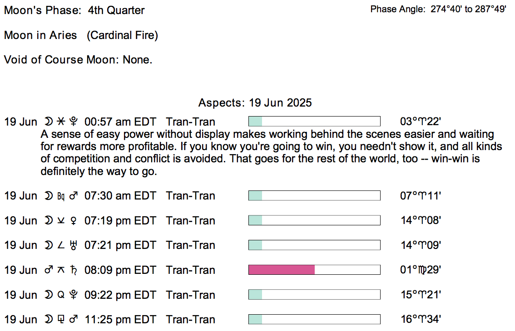Click the quintile Q symbol in the 09:22 pm row
The width and height of the screenshot is (515, 331).
[x=61, y=295]
